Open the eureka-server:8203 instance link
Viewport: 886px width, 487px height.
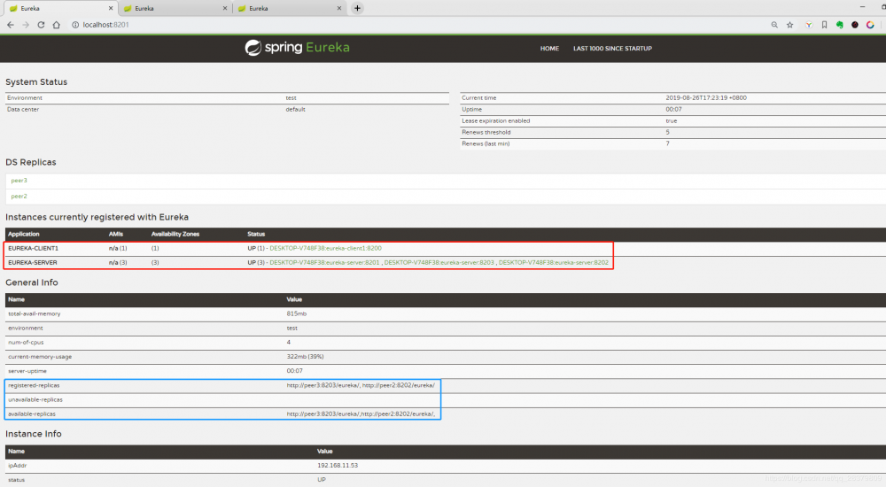[x=439, y=263]
